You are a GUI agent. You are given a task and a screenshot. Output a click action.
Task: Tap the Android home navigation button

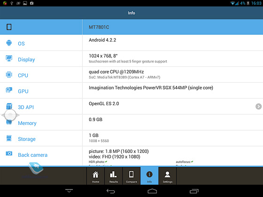click(x=152, y=191)
